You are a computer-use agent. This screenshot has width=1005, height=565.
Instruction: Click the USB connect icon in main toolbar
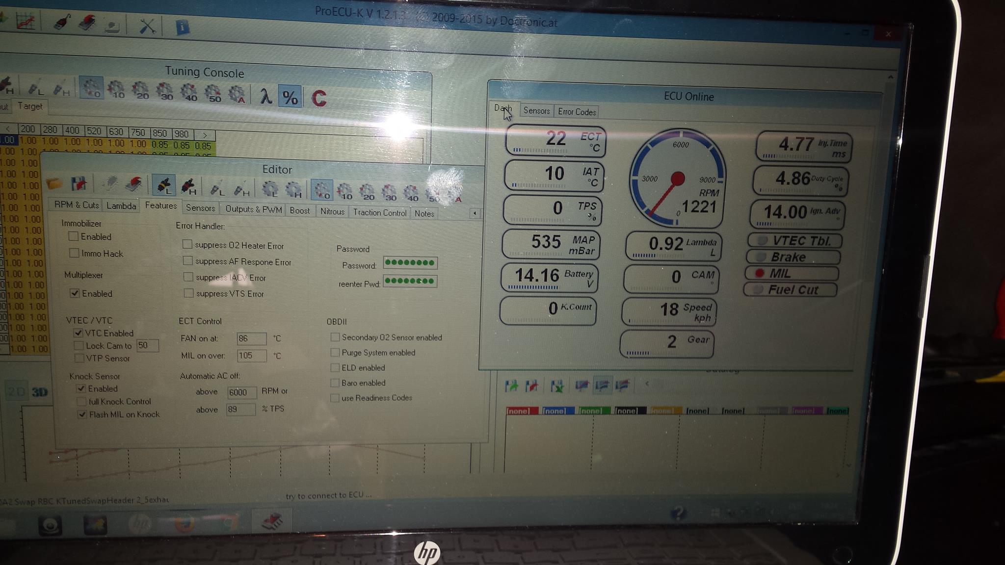click(x=62, y=22)
